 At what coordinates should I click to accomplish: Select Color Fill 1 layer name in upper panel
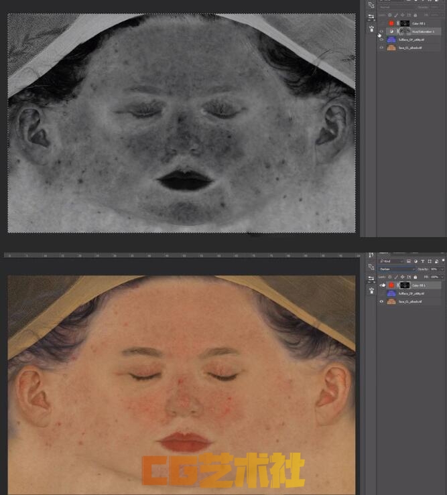(x=419, y=23)
